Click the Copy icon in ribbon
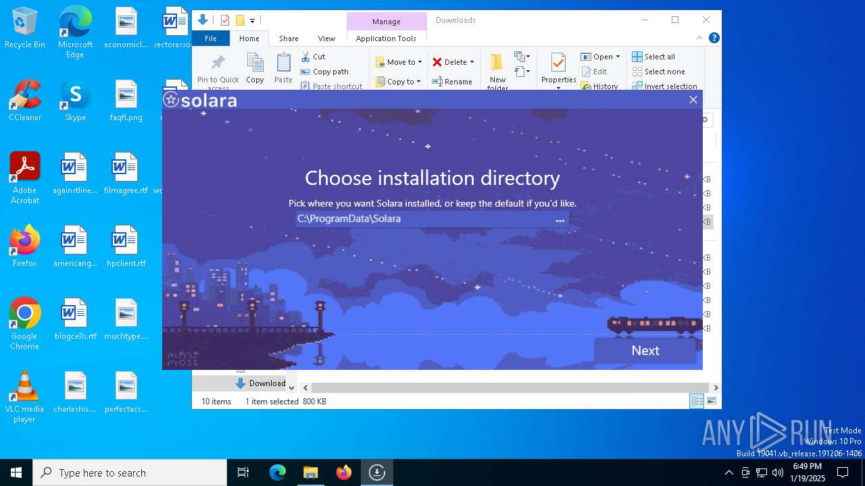The width and height of the screenshot is (865, 486). 255,69
